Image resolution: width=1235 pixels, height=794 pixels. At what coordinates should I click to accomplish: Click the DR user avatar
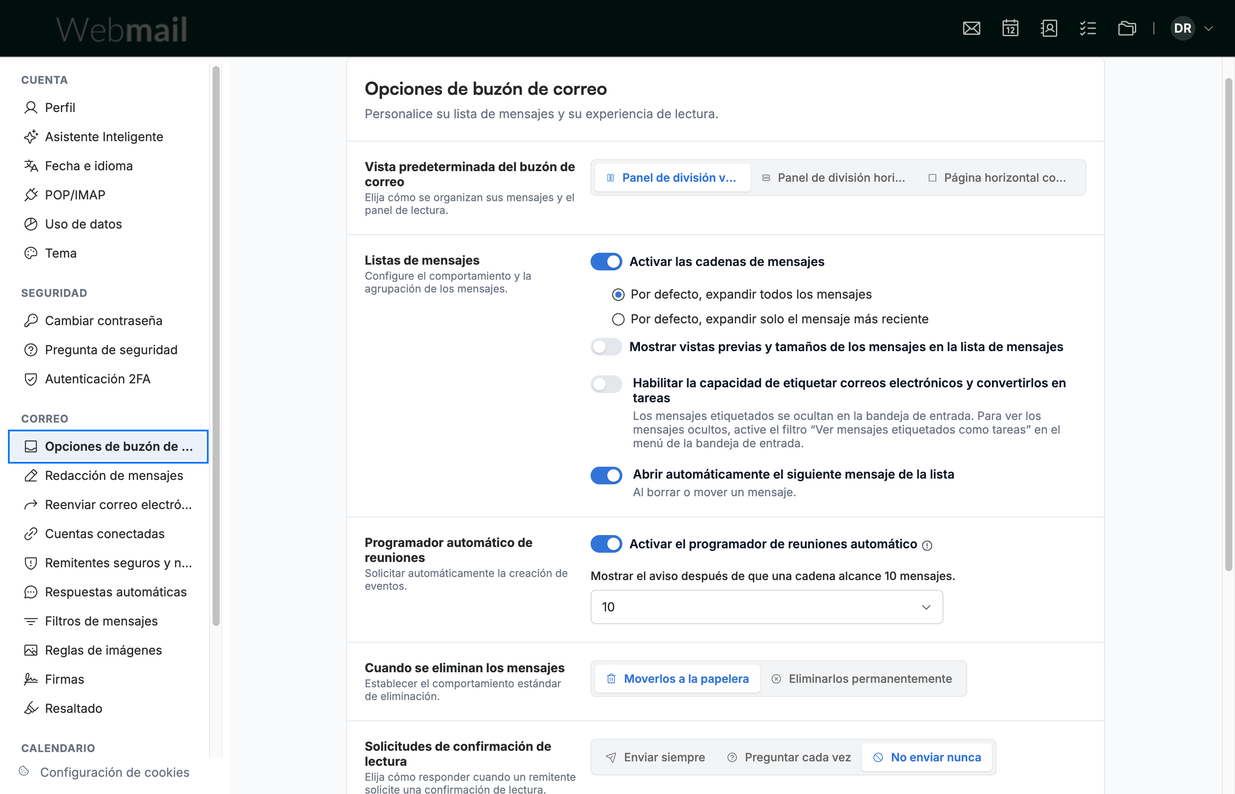(1183, 28)
